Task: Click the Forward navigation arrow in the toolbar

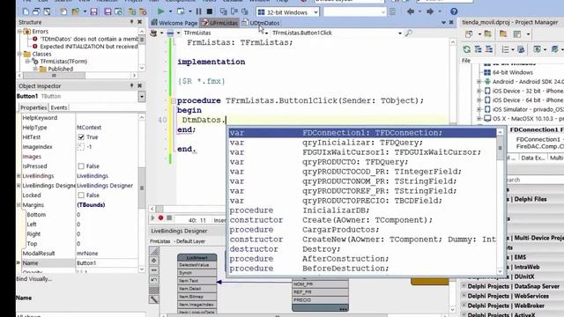Action: pyautogui.click(x=430, y=11)
